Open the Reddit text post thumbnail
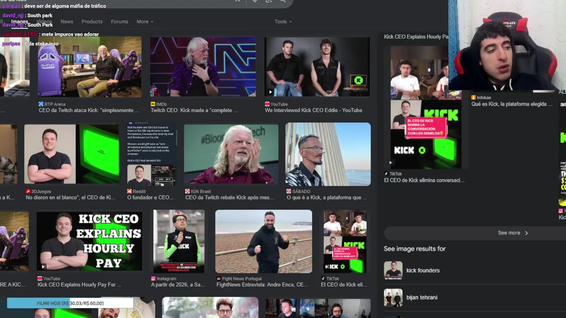The height and width of the screenshot is (318, 566). point(152,154)
